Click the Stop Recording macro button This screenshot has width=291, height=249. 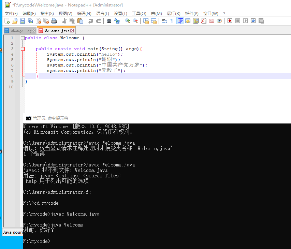237,21
